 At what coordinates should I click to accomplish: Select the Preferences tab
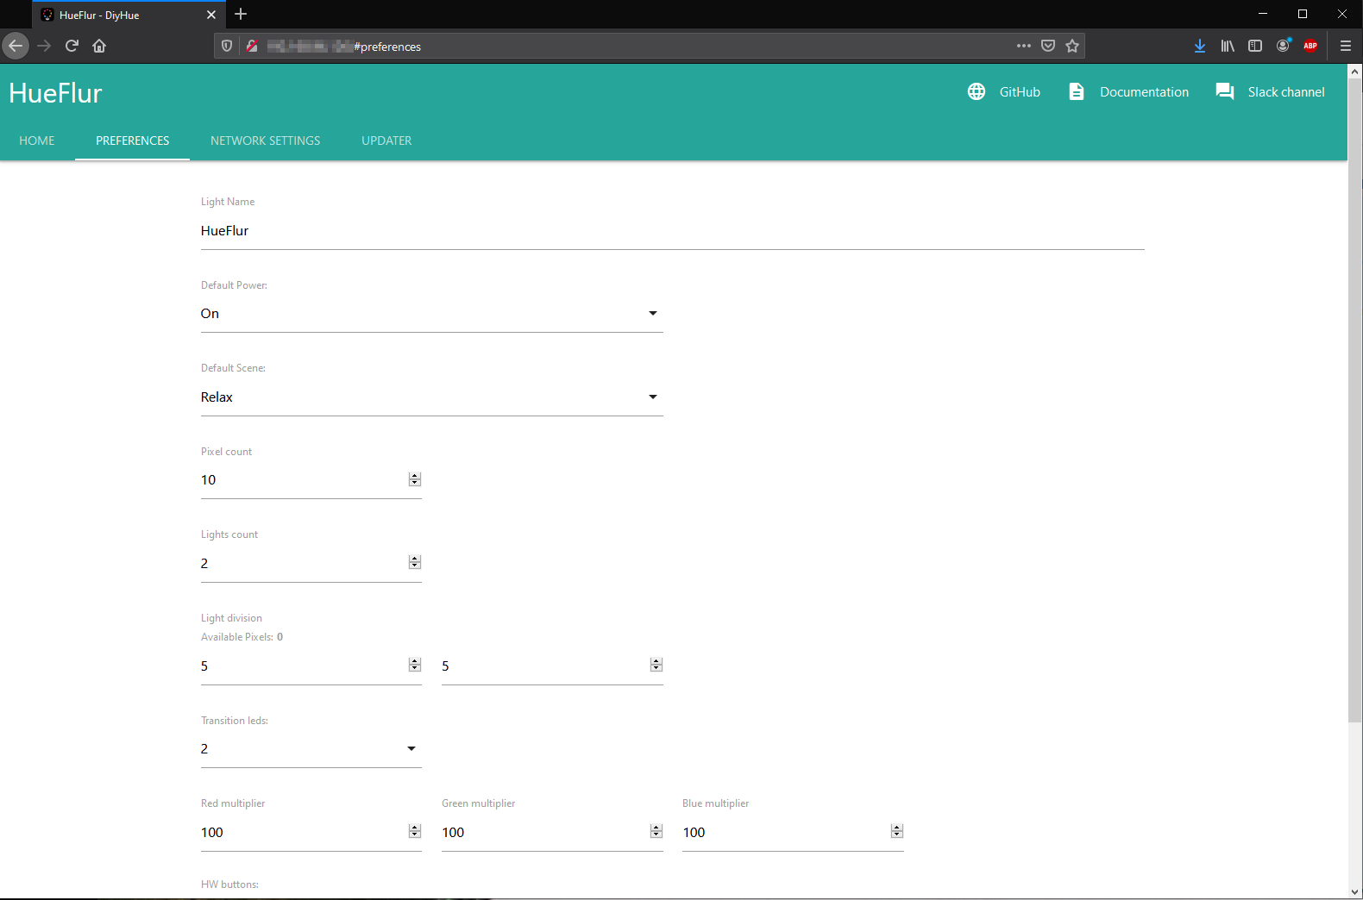click(x=133, y=141)
